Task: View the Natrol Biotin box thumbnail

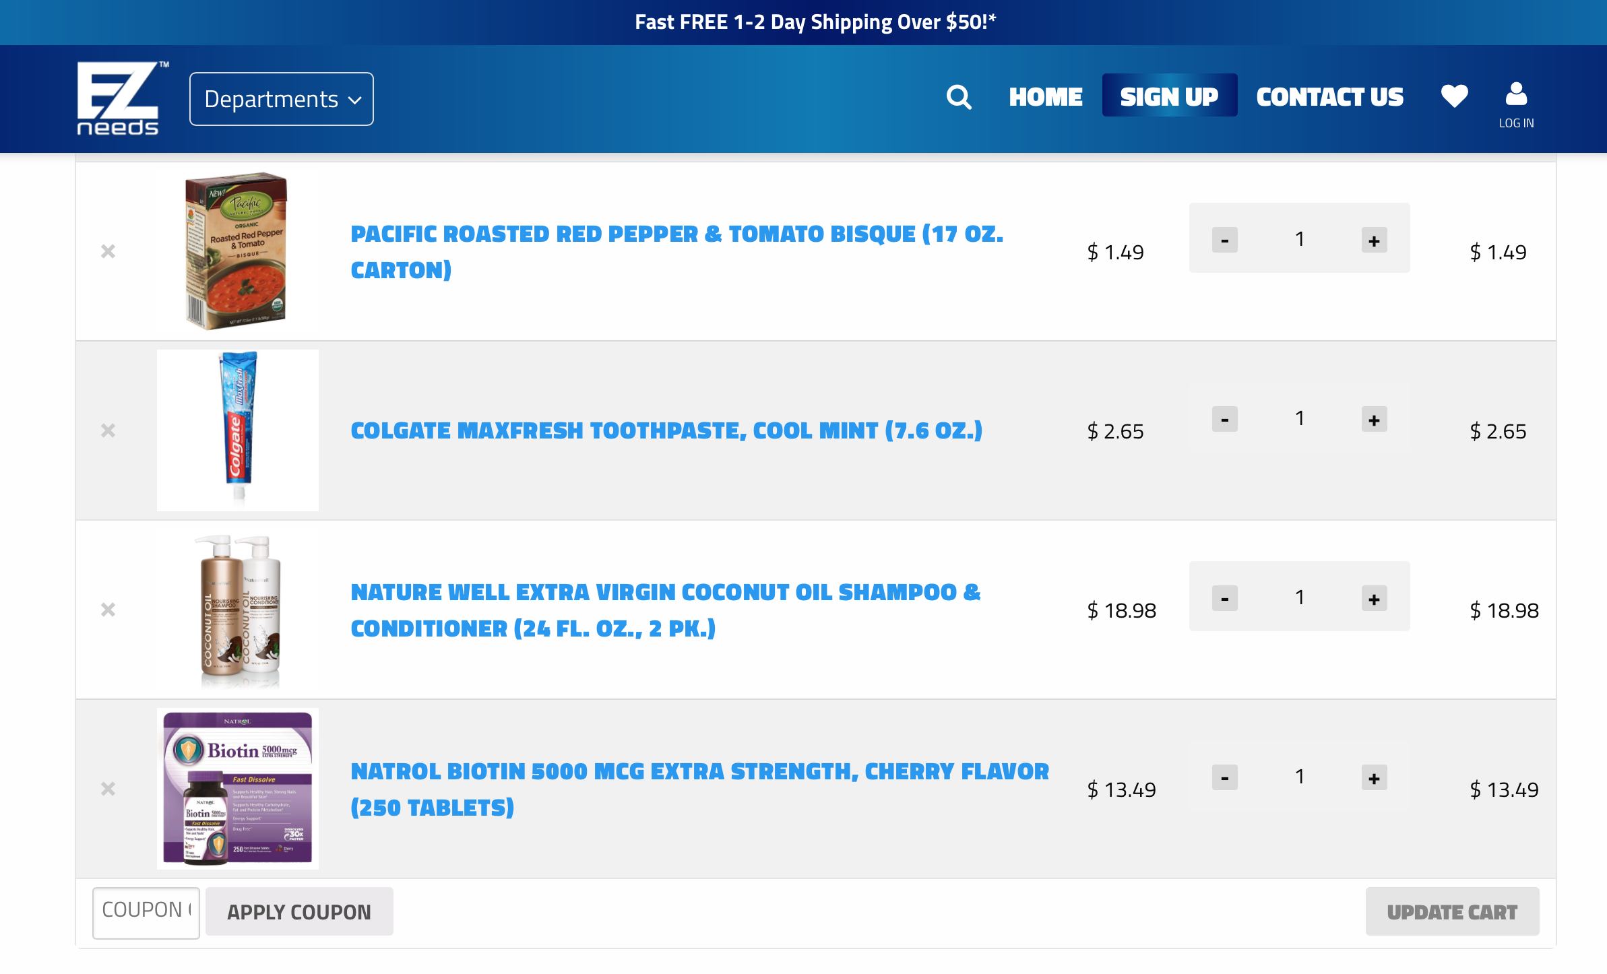Action: click(x=238, y=788)
